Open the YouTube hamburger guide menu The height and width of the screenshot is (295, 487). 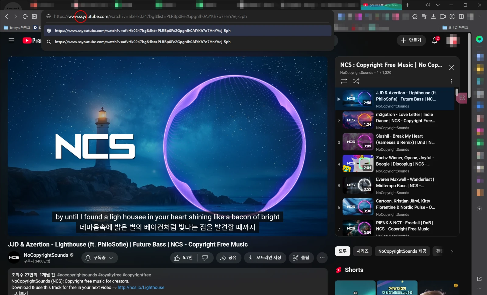pos(12,40)
